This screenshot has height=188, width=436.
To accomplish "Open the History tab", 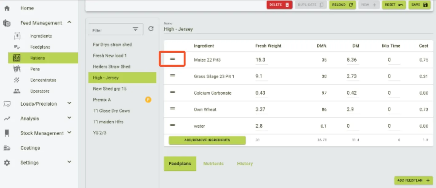I will [245, 164].
